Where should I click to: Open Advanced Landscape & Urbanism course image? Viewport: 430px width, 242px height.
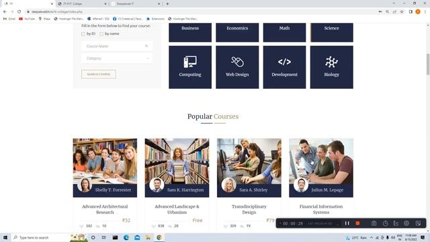(177, 161)
